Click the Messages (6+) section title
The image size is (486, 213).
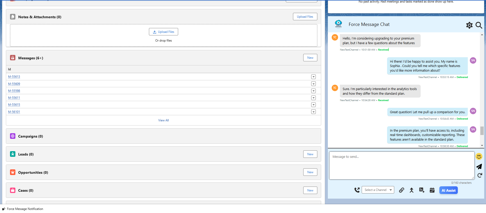(31, 58)
